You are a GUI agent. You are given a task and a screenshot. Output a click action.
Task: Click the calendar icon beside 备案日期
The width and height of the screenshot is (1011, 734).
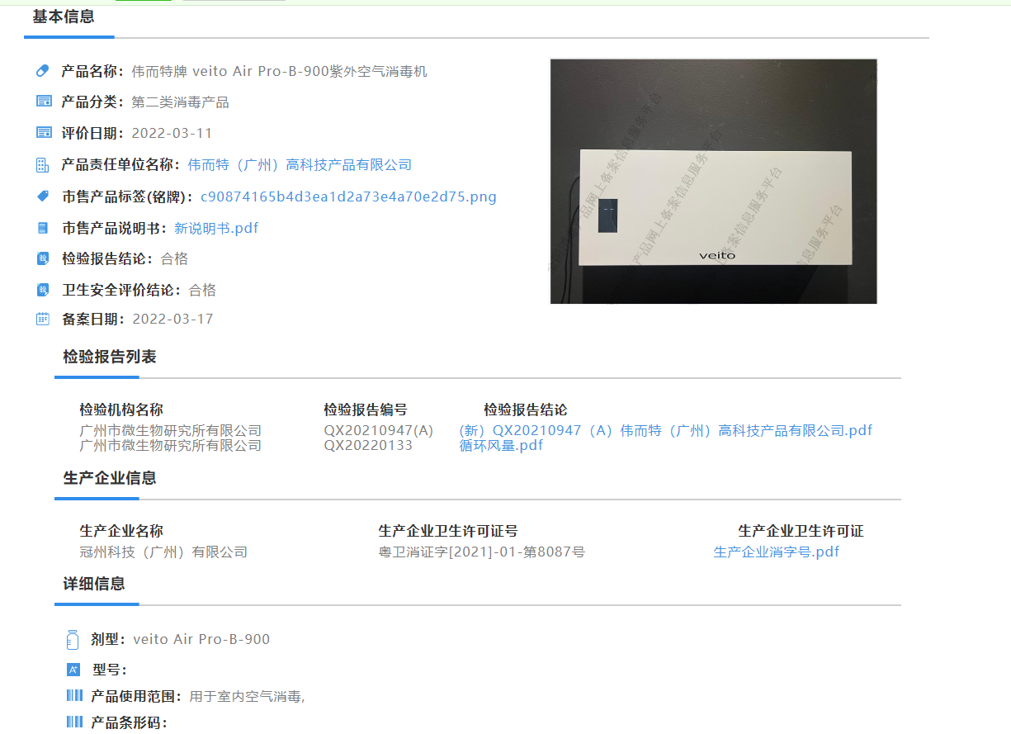[43, 319]
